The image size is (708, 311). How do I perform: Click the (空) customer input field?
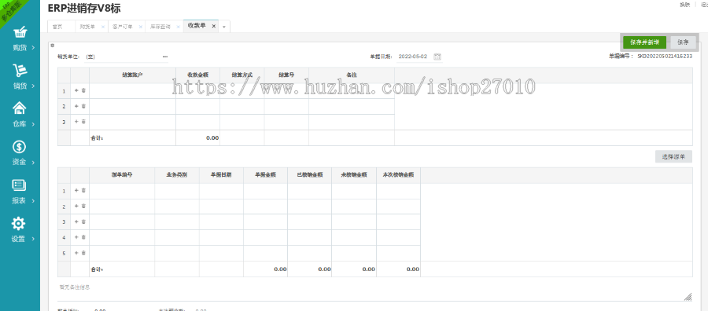(x=122, y=57)
